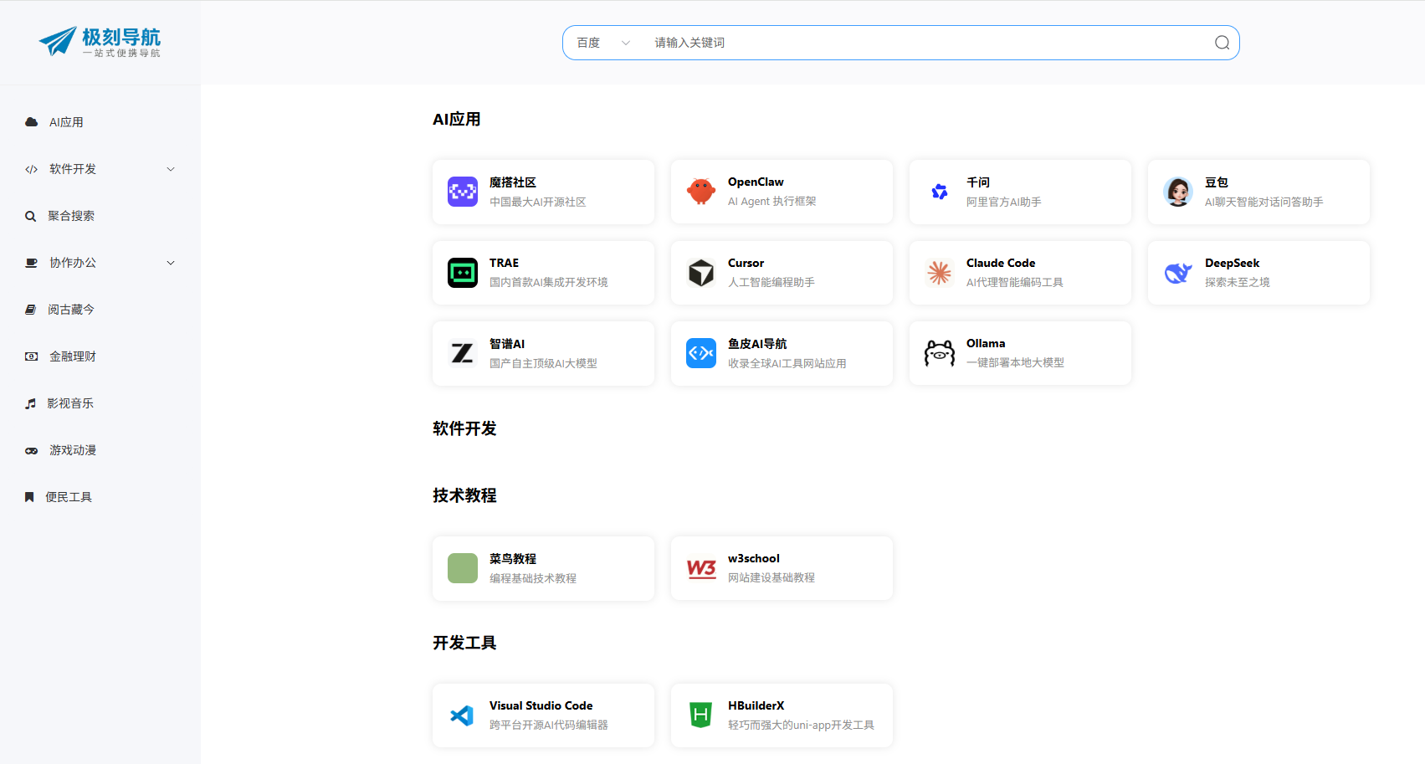The height and width of the screenshot is (764, 1425).
Task: Click the gamepad icon beside 游戏动漫
Action: 32,450
